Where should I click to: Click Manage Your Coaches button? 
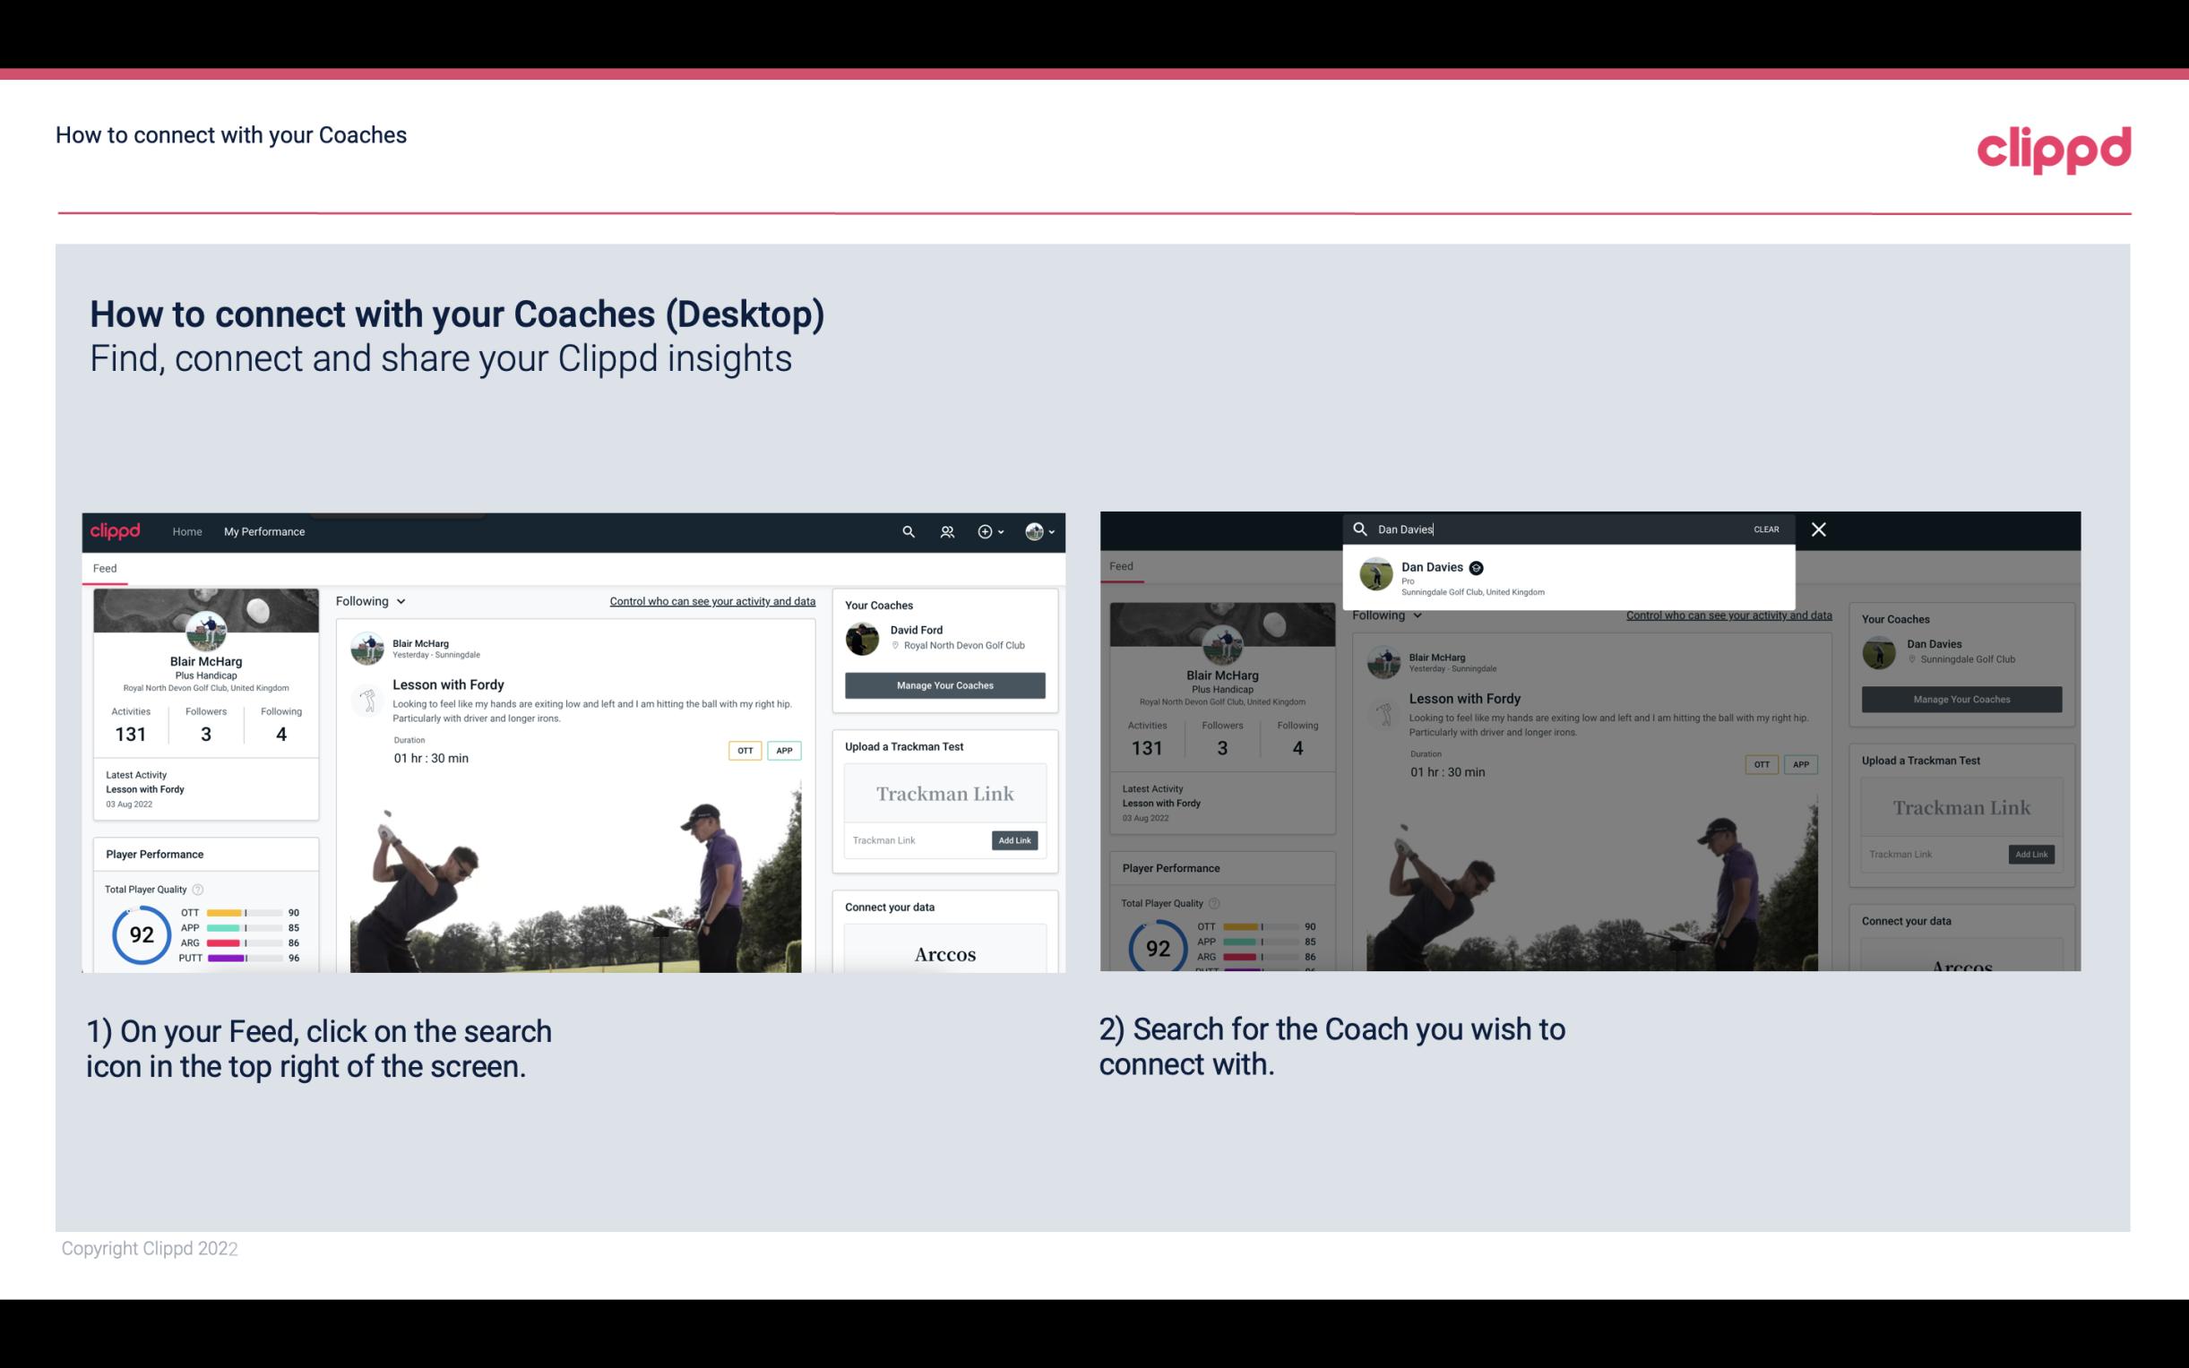(943, 684)
